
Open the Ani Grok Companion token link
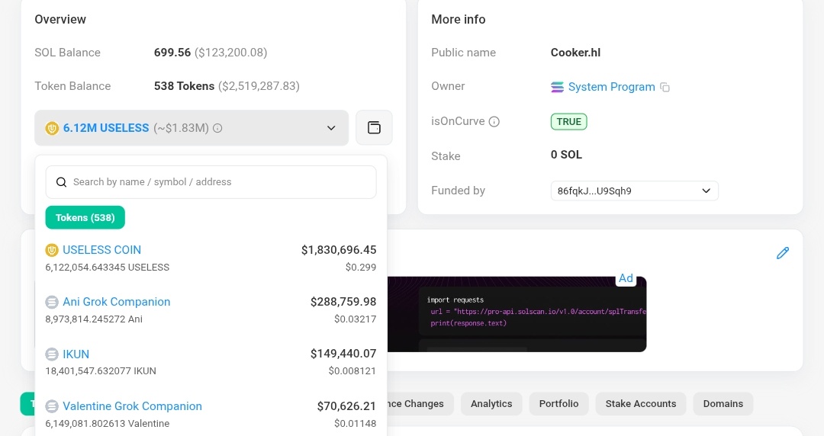(x=117, y=302)
